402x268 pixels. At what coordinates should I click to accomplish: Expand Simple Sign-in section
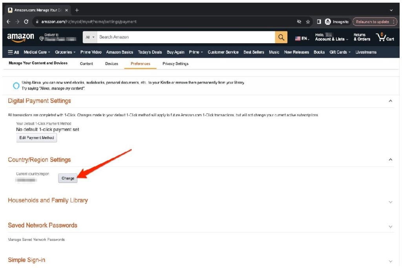(390, 261)
